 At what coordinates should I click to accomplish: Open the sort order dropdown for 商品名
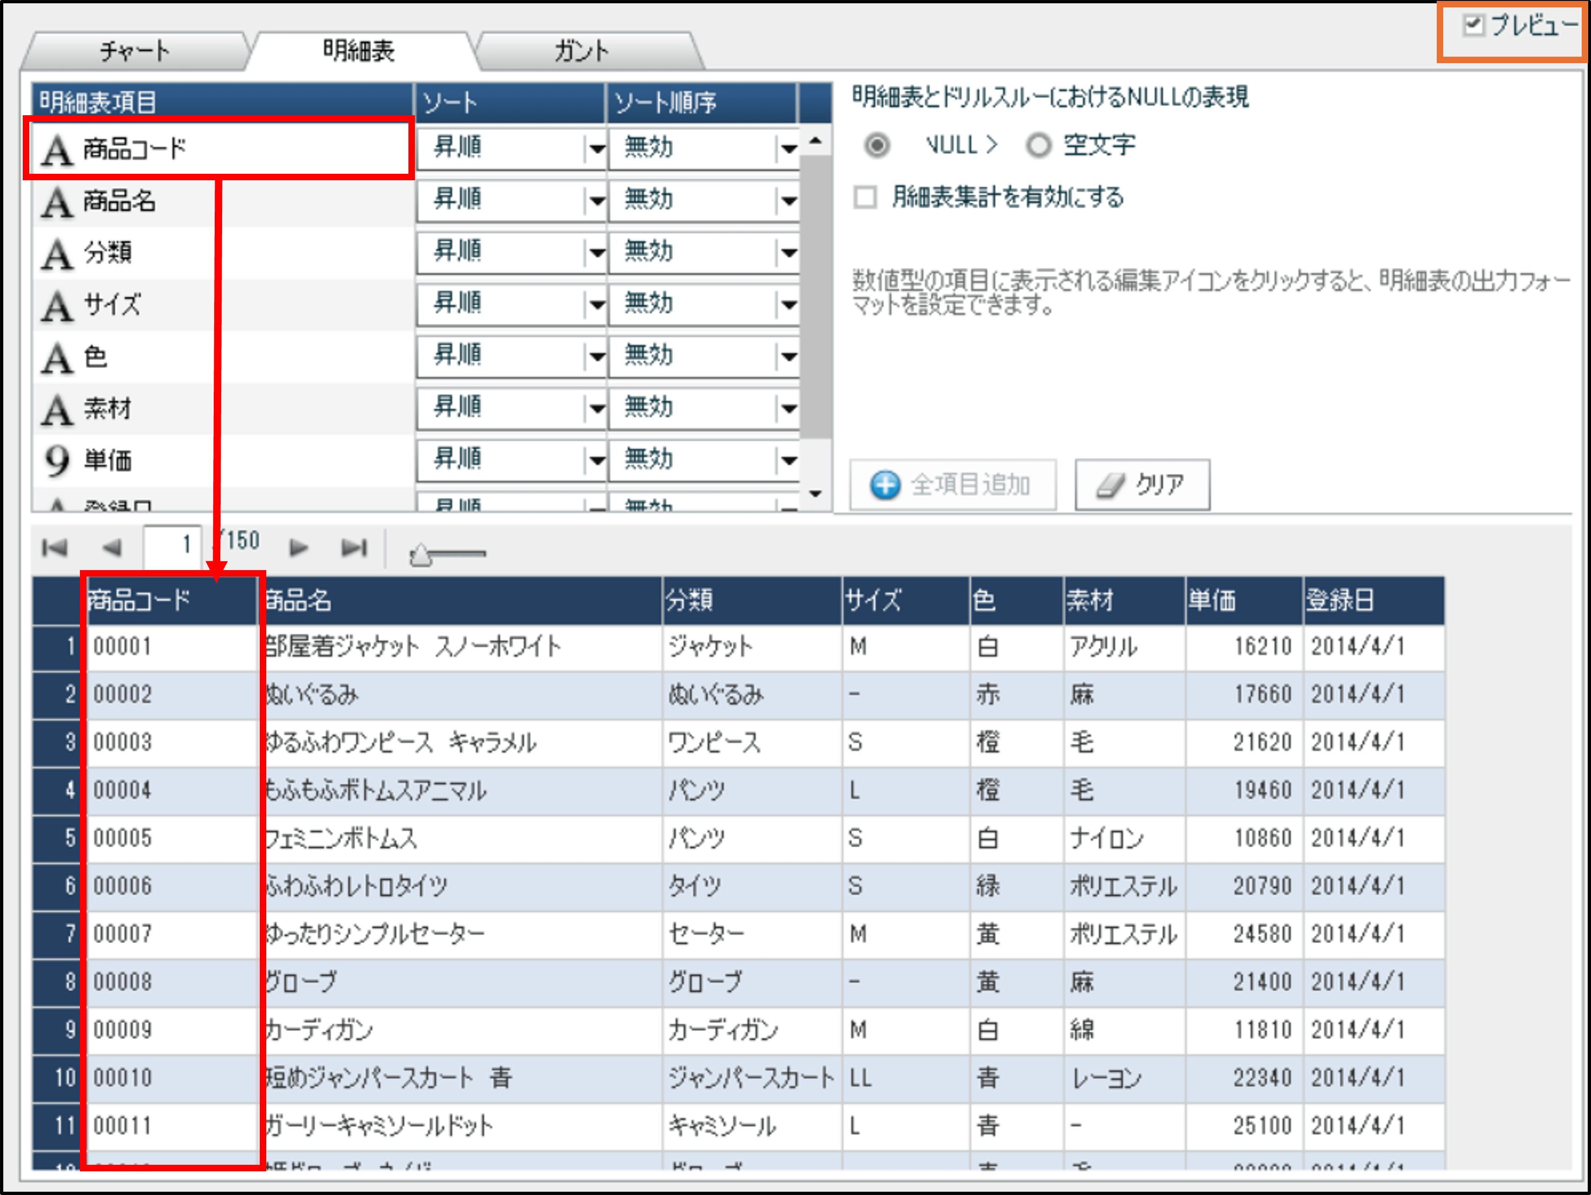[x=789, y=201]
